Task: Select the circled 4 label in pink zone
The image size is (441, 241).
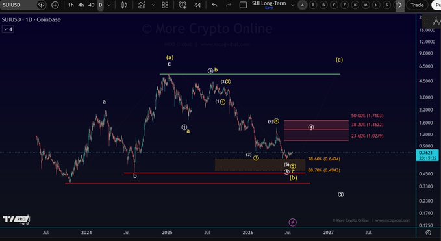Action: coord(311,127)
